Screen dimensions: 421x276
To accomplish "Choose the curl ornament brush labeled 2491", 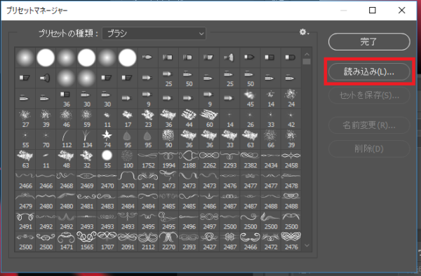I will coord(25,221).
